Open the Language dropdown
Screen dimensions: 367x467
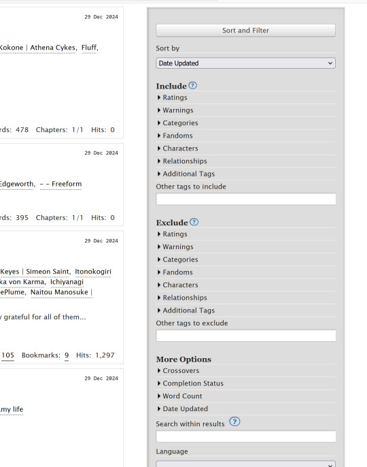(245, 464)
